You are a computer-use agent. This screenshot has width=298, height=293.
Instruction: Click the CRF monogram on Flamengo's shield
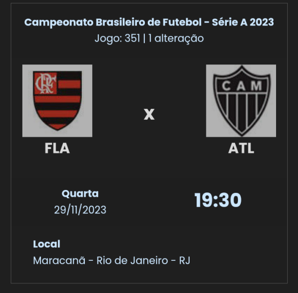click(45, 84)
